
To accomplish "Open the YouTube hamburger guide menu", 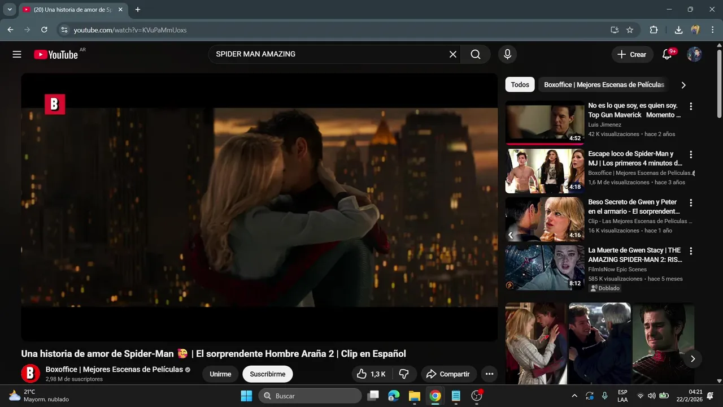I will [17, 54].
